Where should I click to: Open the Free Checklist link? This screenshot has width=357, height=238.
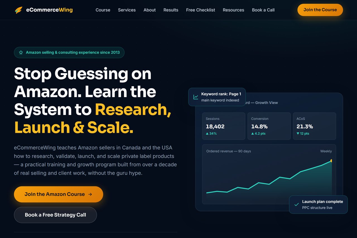[201, 10]
